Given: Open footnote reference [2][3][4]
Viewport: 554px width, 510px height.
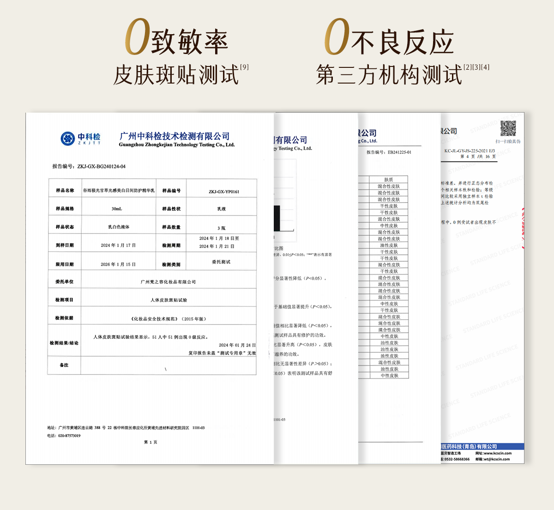Looking at the screenshot, I should coord(476,67).
